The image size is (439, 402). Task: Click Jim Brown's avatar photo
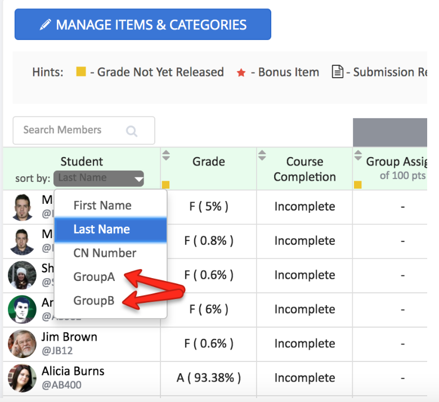22,344
